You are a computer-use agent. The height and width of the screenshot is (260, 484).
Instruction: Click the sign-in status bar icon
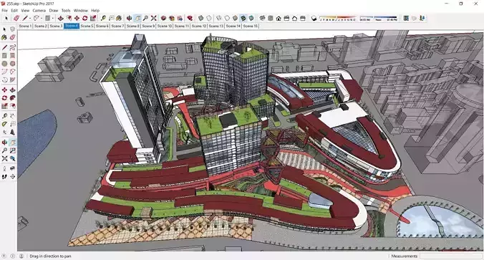tap(21, 256)
